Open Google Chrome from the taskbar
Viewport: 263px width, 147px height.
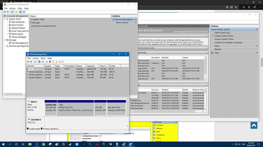(44, 144)
